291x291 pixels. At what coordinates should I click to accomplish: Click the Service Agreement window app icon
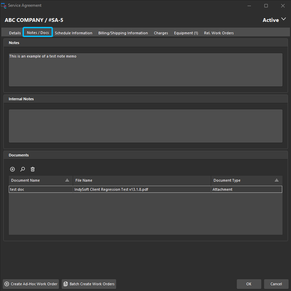[x=4, y=6]
